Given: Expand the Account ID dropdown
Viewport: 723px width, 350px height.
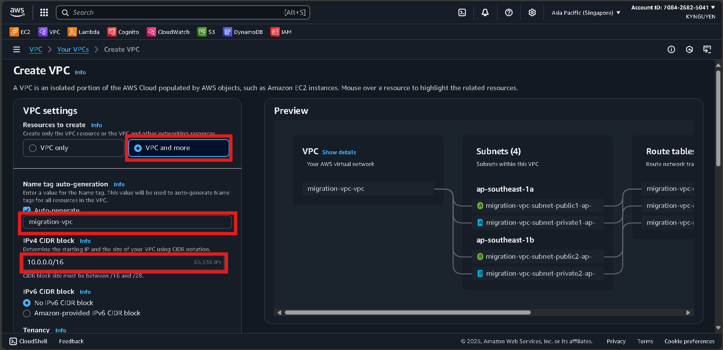Looking at the screenshot, I should coord(672,7).
